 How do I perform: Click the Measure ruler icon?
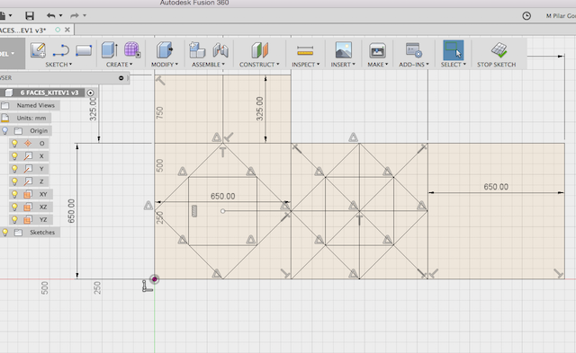(305, 50)
